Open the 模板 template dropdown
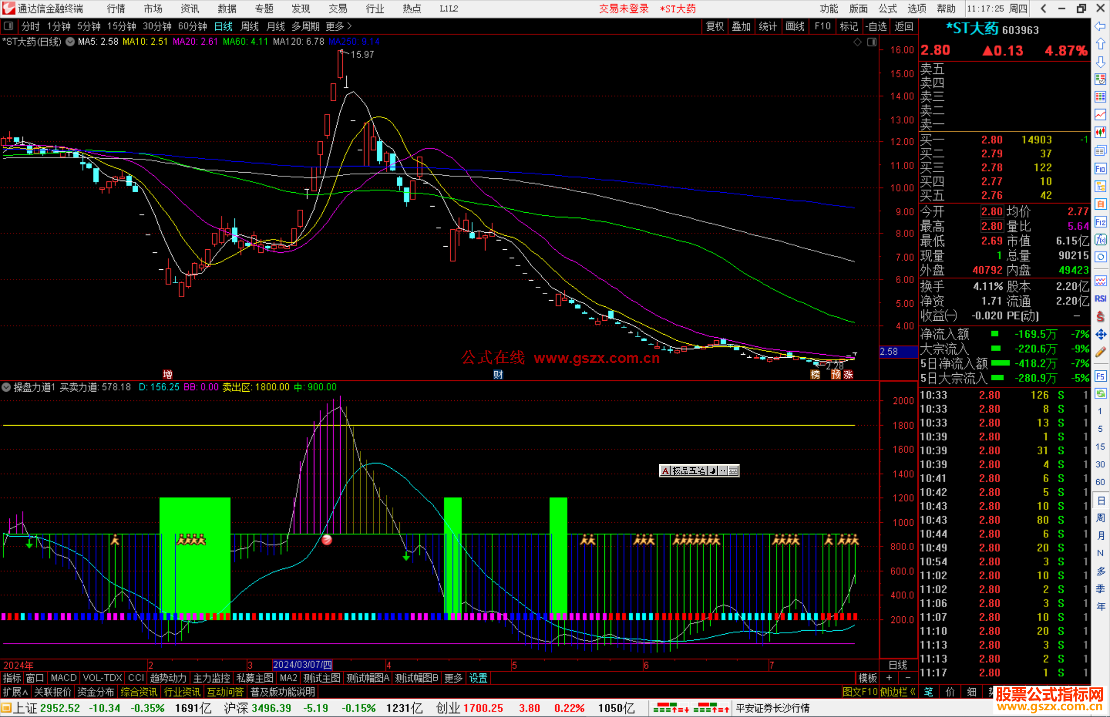 point(867,678)
